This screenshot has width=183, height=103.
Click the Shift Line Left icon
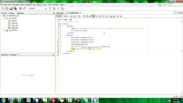pyautogui.click(x=111, y=16)
